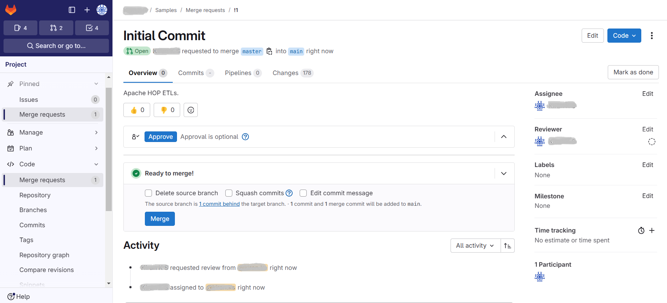The image size is (667, 303).
Task: Copy the master branch name icon
Action: [269, 51]
